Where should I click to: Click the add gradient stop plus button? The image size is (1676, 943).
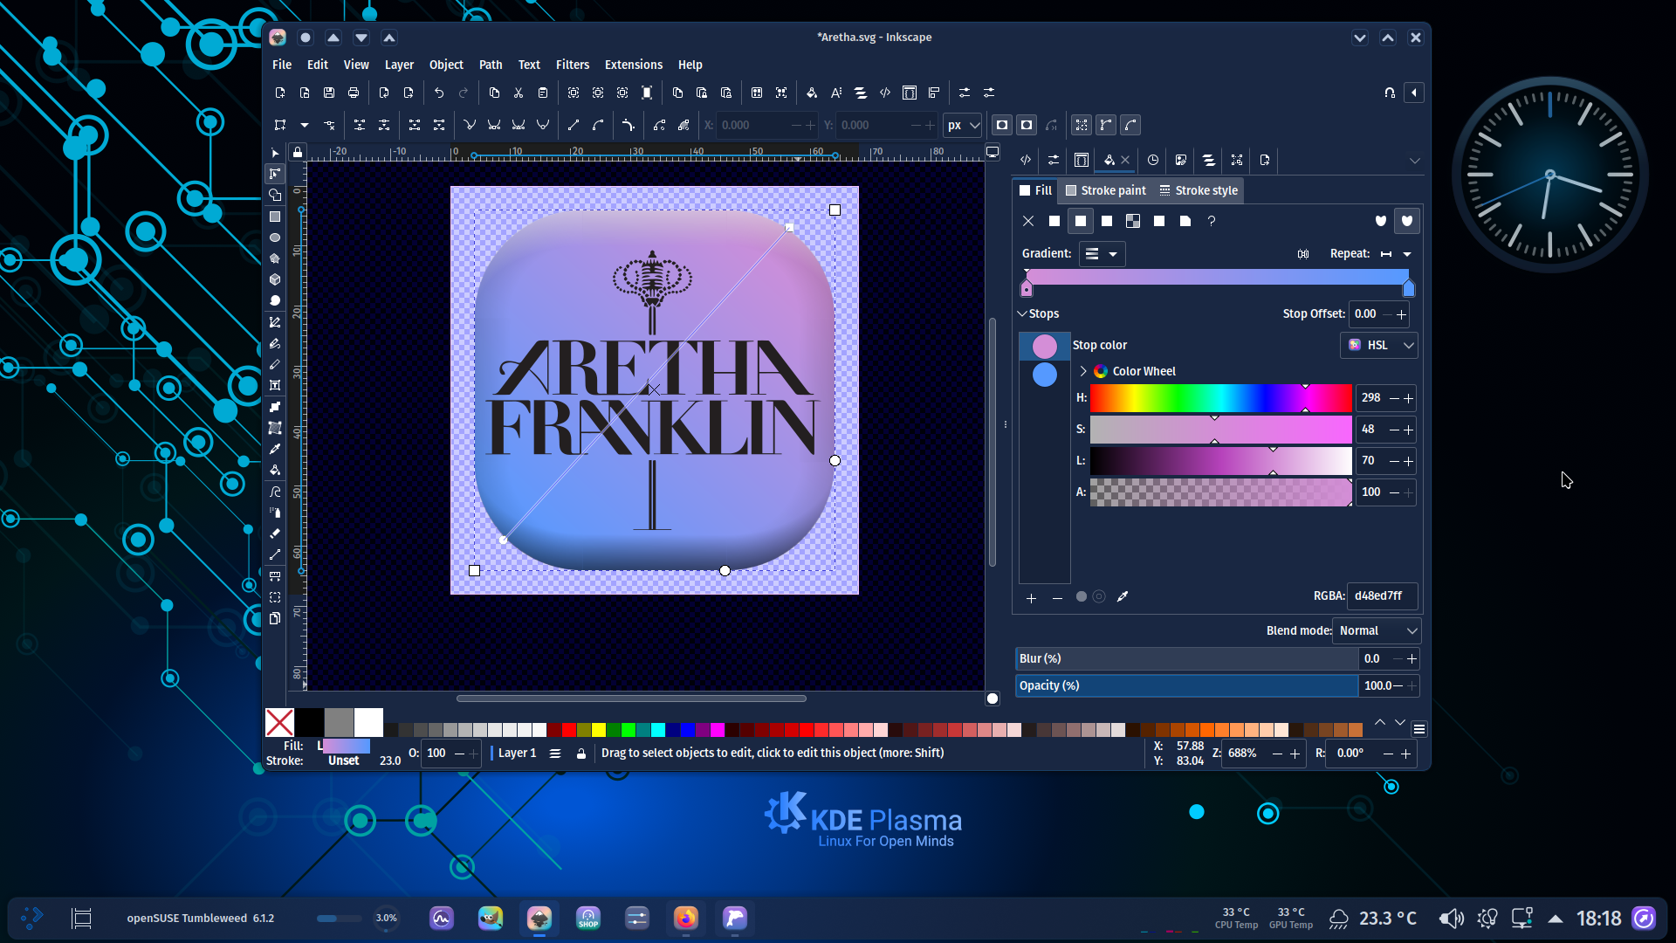pos(1032,598)
